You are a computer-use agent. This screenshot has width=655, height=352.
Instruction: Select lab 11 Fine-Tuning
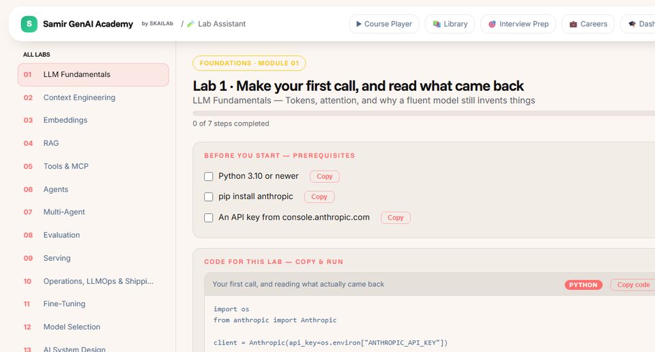point(93,304)
